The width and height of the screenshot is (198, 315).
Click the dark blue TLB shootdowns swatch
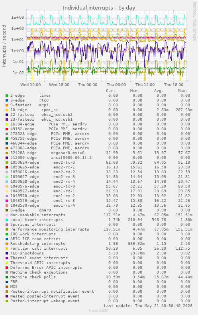pos(7,253)
